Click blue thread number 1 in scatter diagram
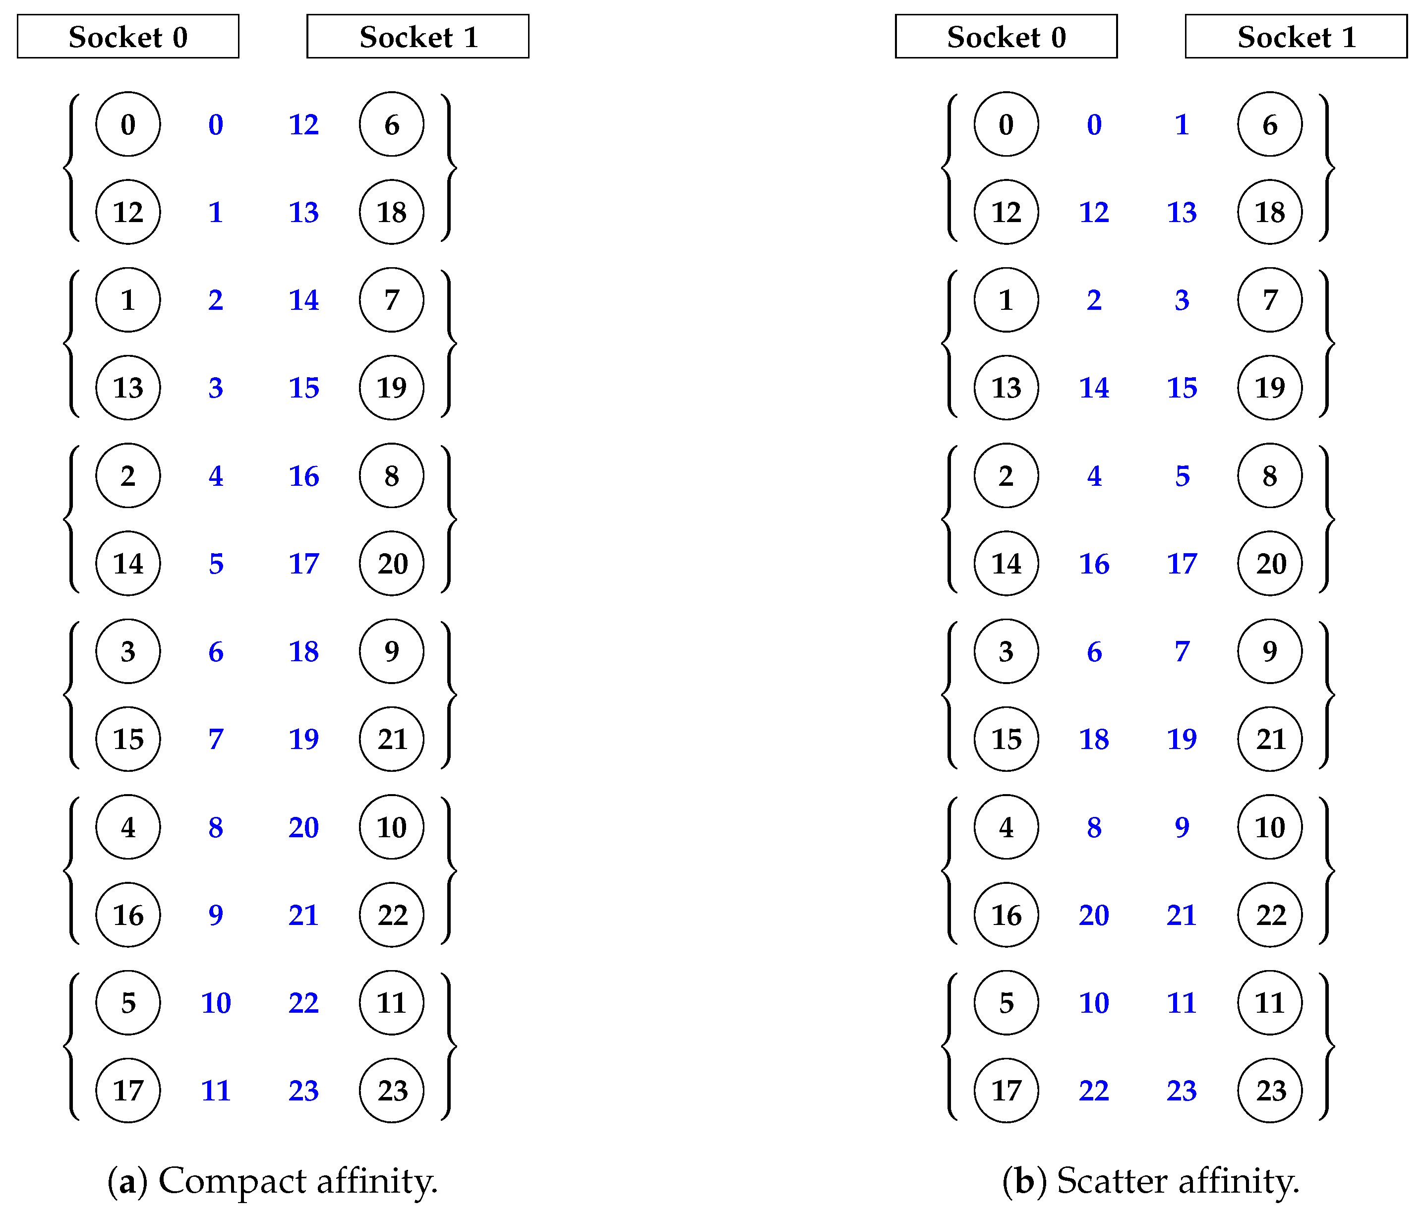Screen dimensions: 1423x1211 pos(1182,124)
